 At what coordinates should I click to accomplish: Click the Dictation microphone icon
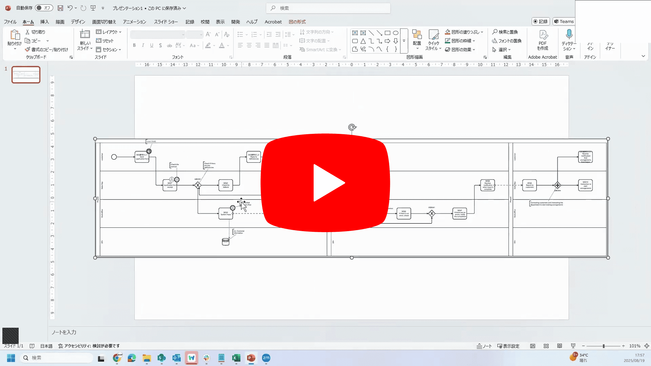pyautogui.click(x=569, y=34)
